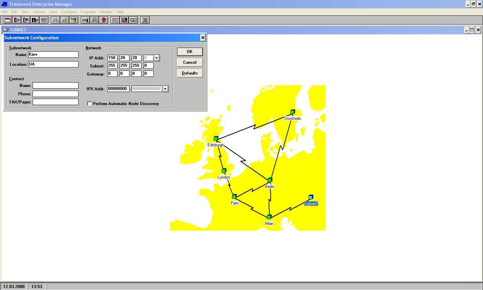Screen dimensions: 483x290
Task: Open the Help menu
Action: pyautogui.click(x=120, y=12)
